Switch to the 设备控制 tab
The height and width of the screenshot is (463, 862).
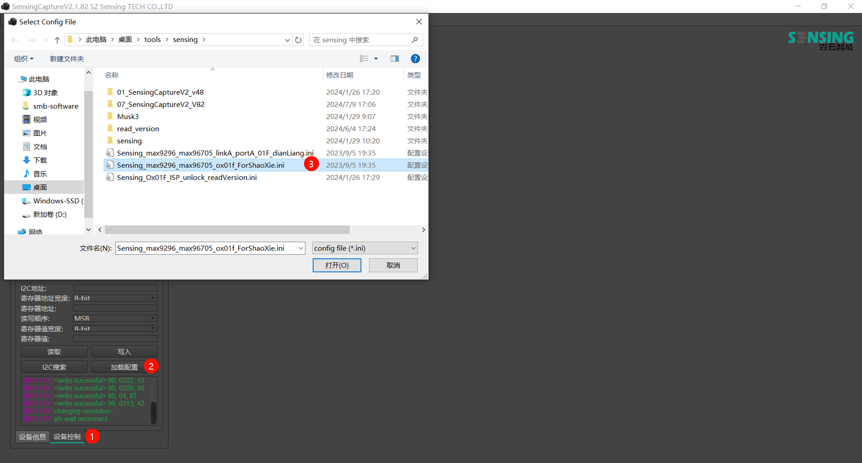click(x=67, y=437)
